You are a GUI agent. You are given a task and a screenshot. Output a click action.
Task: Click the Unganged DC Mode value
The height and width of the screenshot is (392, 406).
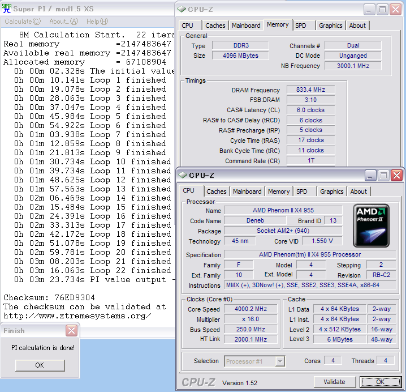[x=353, y=56]
